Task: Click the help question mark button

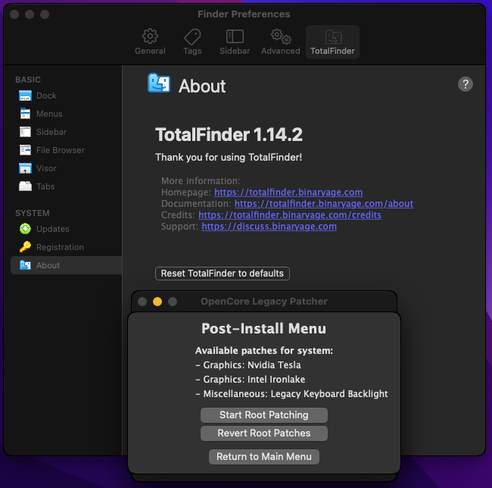Action: (x=466, y=84)
